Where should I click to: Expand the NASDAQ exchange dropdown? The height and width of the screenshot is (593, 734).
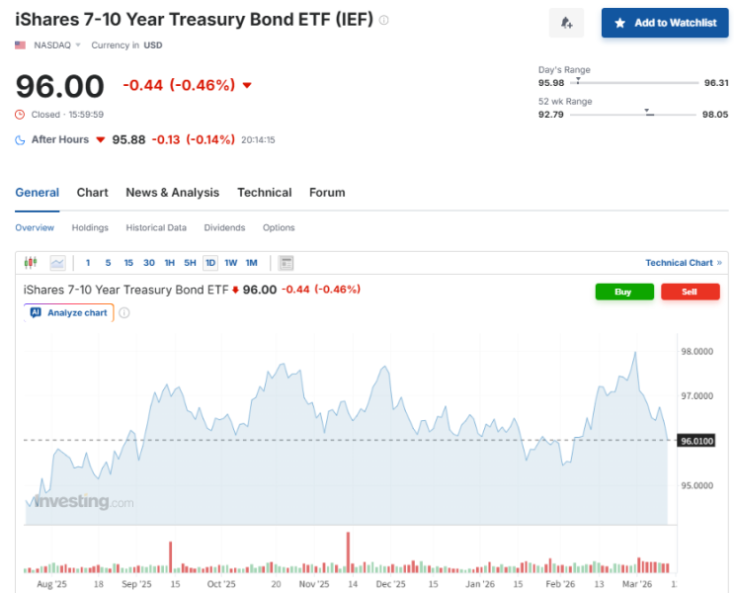click(x=57, y=45)
